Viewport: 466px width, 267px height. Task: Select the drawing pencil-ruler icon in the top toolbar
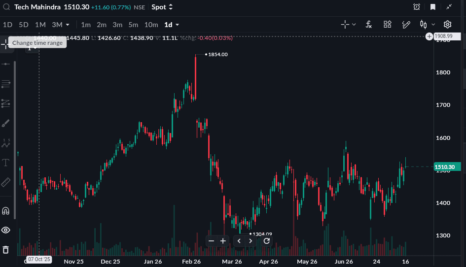pyautogui.click(x=406, y=24)
